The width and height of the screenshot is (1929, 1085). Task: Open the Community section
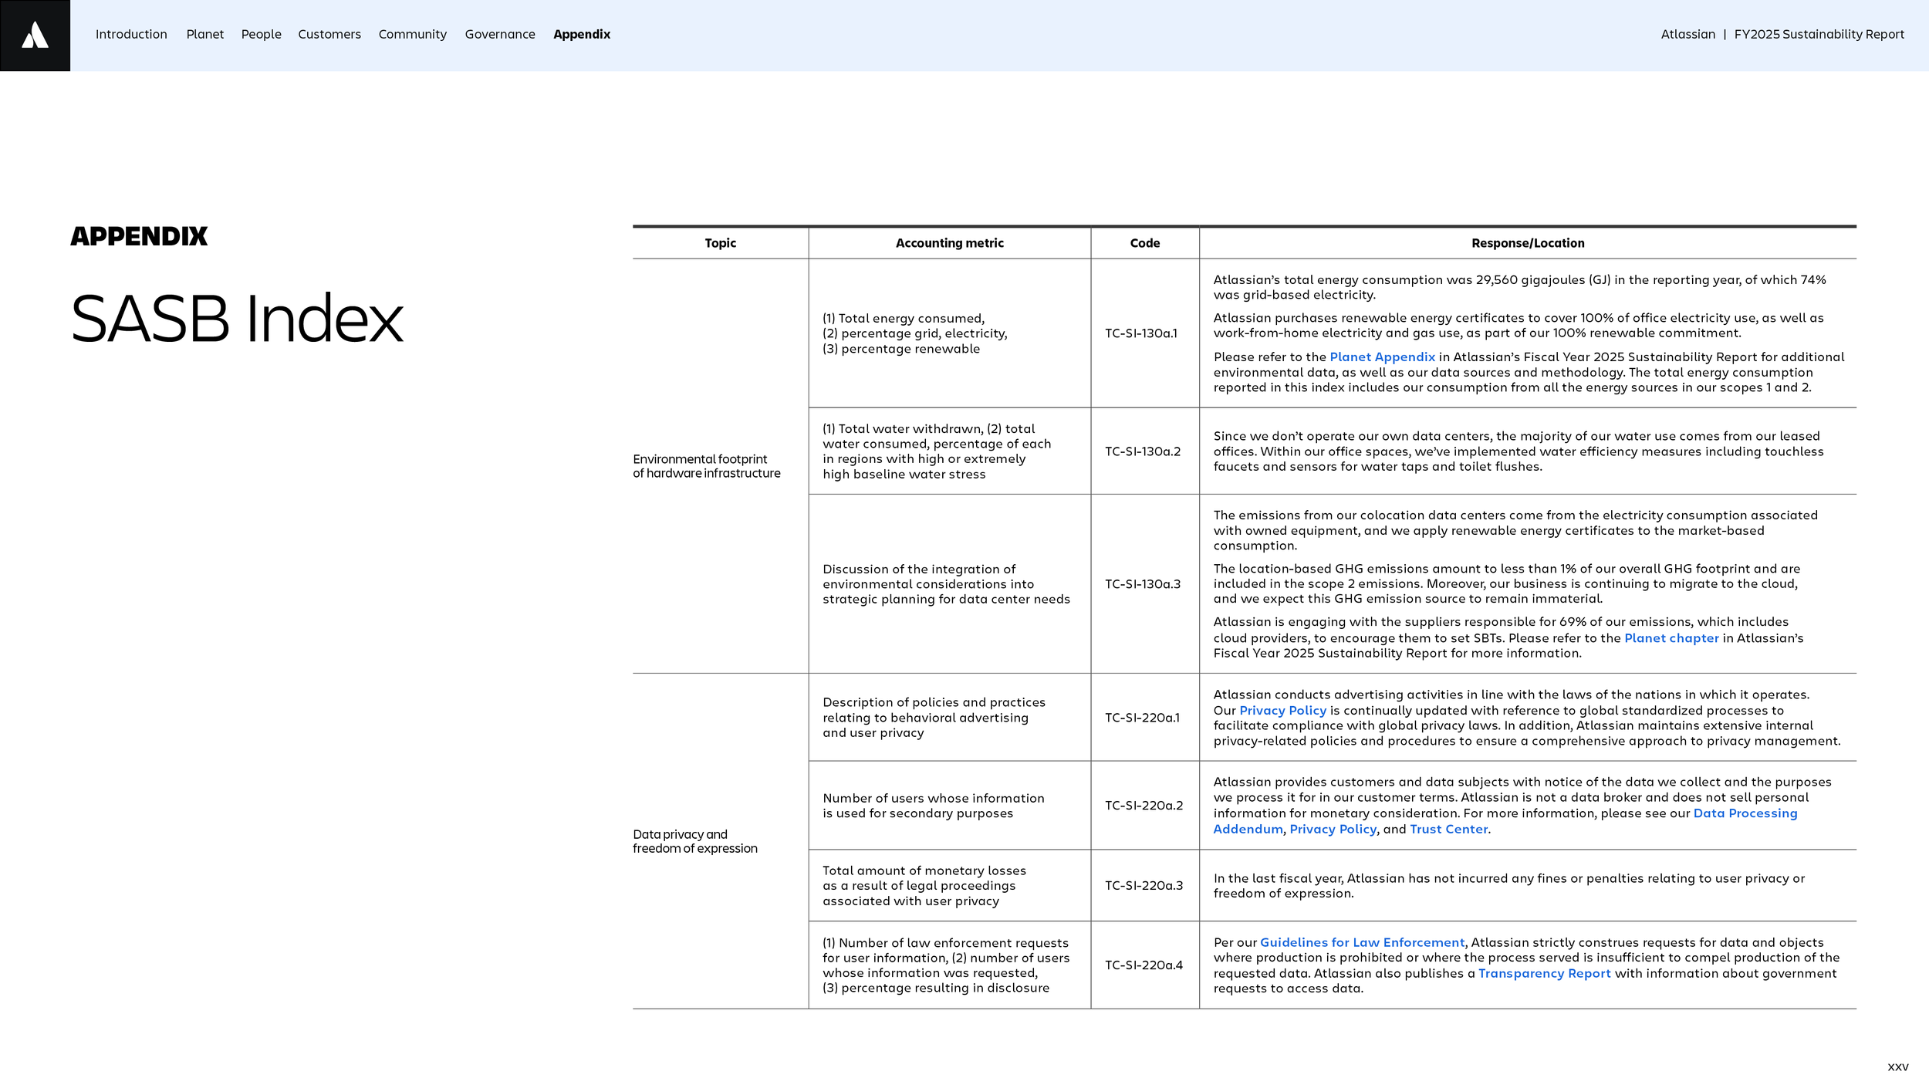coord(413,34)
